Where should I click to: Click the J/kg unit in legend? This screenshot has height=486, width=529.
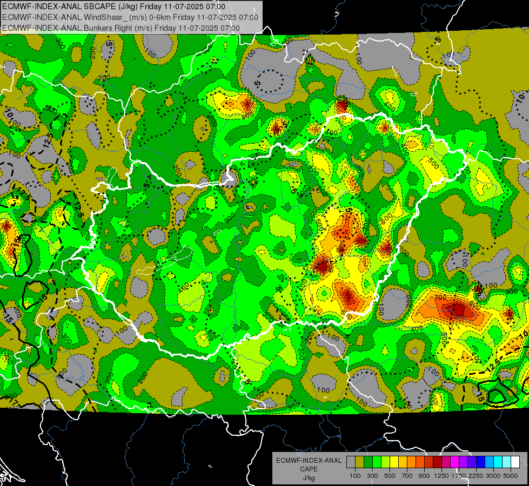pyautogui.click(x=309, y=478)
